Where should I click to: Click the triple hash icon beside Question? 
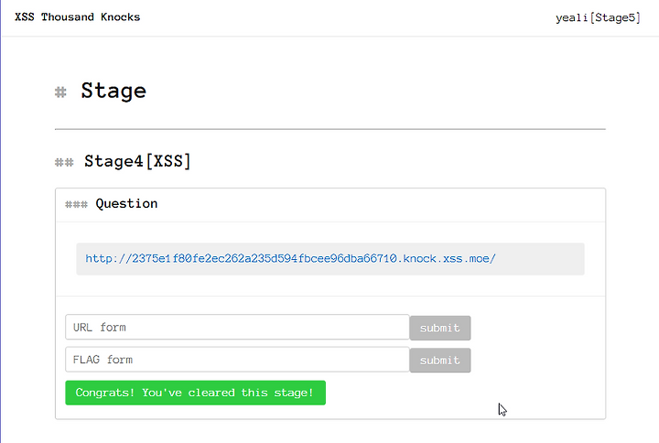point(77,205)
